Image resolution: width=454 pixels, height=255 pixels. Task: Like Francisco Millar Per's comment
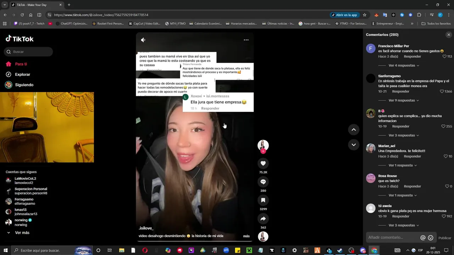point(444,57)
